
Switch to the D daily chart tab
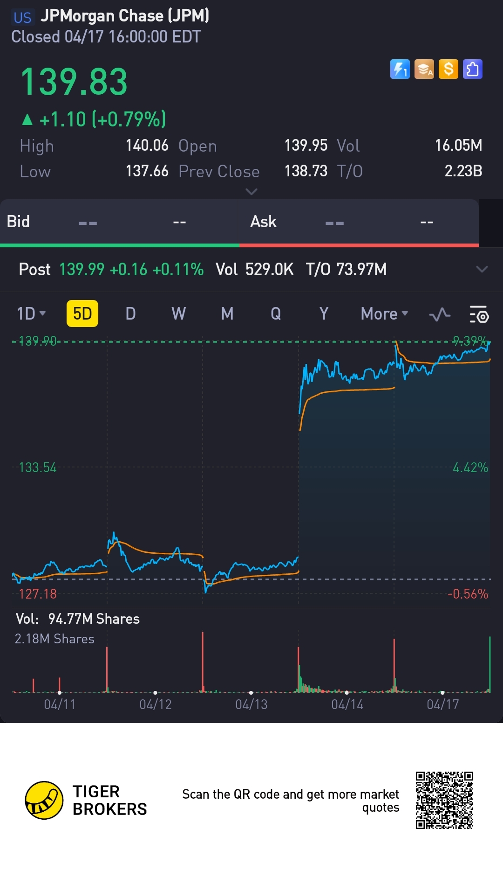pos(130,314)
